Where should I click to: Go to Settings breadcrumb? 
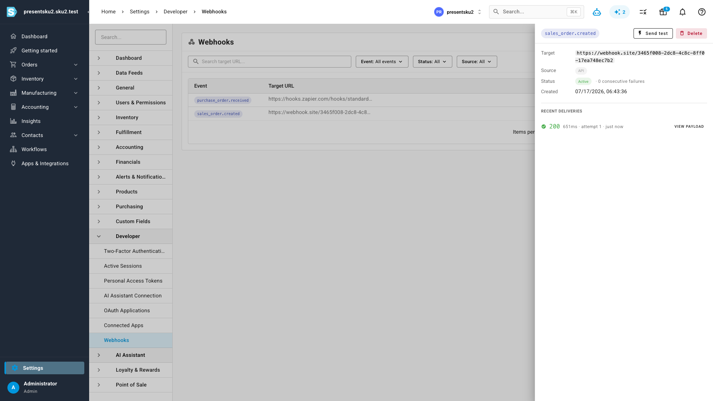(140, 12)
